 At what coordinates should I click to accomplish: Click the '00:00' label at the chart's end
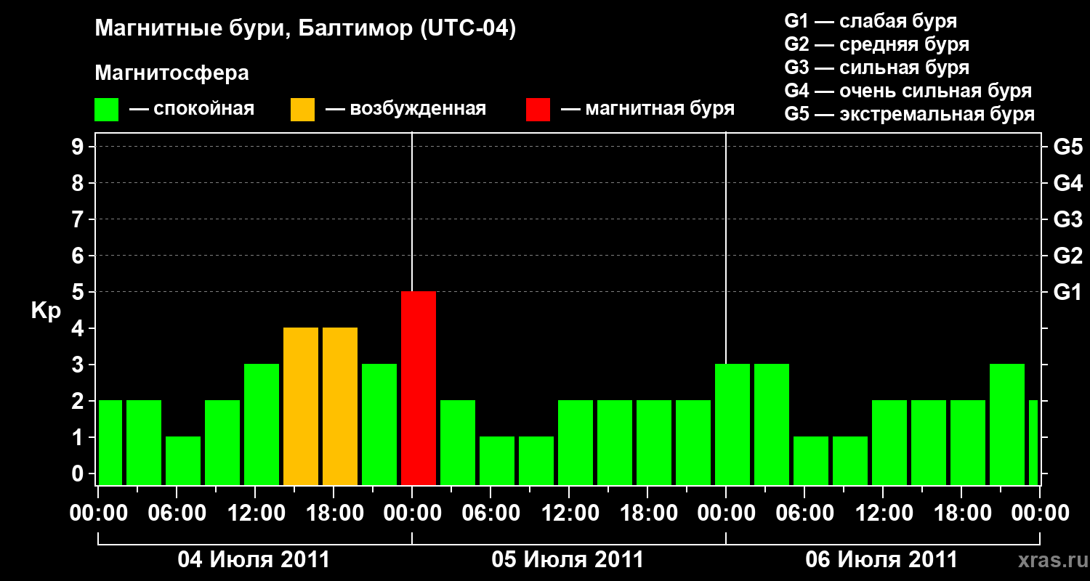point(1041,513)
